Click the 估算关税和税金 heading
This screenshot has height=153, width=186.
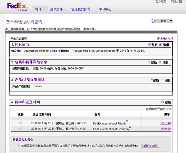click(x=23, y=140)
